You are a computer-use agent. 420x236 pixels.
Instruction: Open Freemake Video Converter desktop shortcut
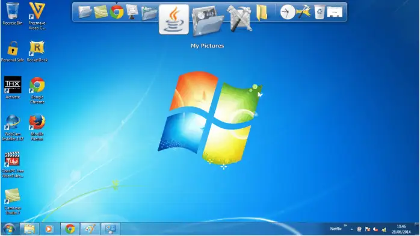coord(37,16)
